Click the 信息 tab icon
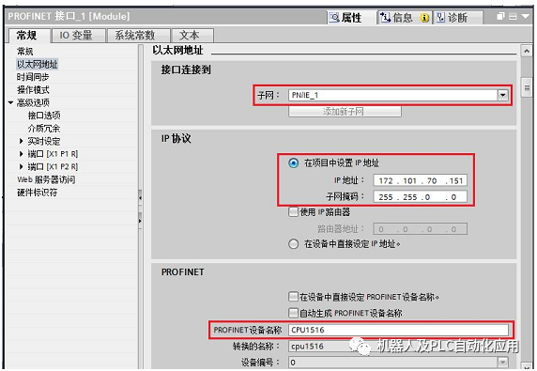Viewport: 537px width, 371px height. (385, 18)
